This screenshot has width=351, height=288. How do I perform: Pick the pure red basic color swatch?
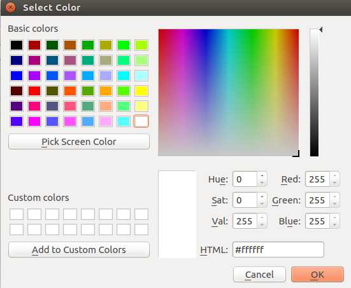point(34,91)
